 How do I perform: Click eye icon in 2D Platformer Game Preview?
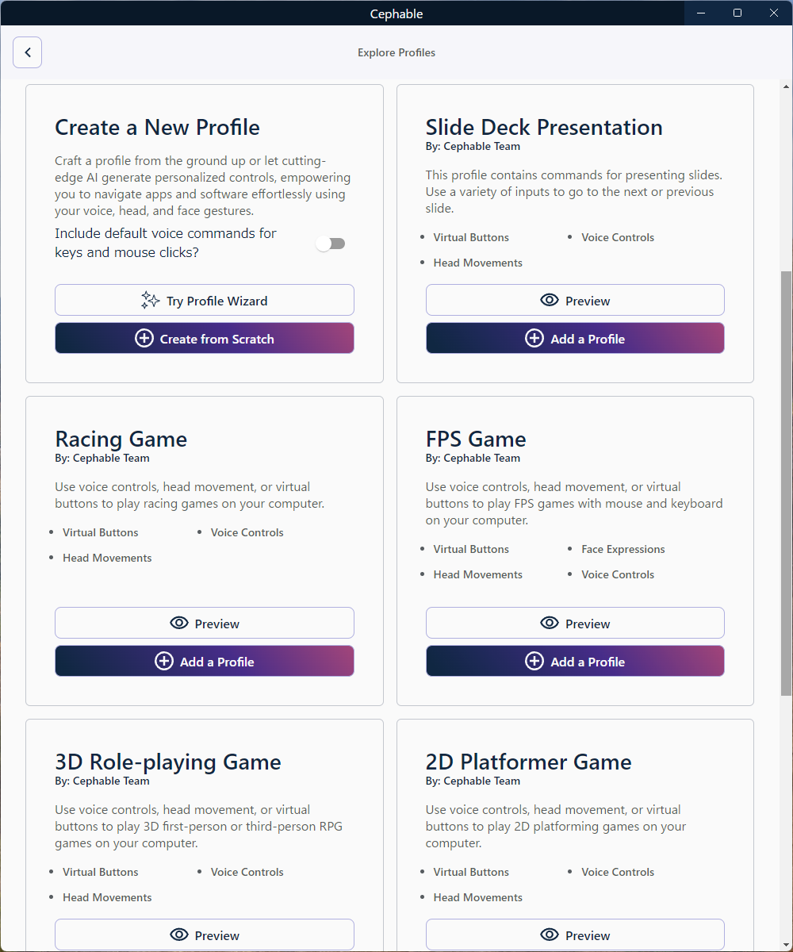coord(549,935)
